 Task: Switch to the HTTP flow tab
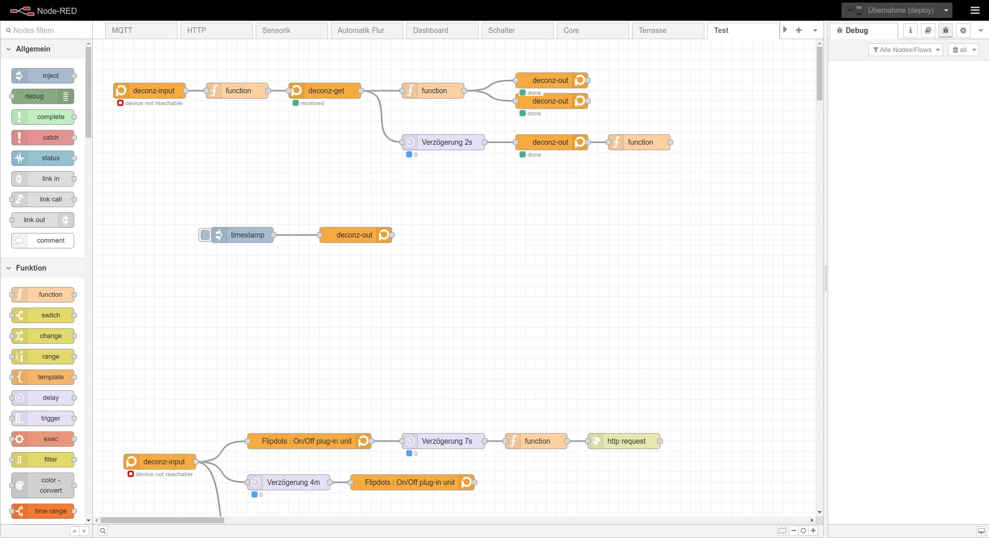(x=217, y=30)
